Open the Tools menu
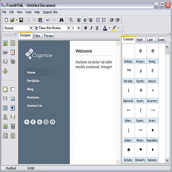This screenshot has height=172, width=172. click(28, 12)
